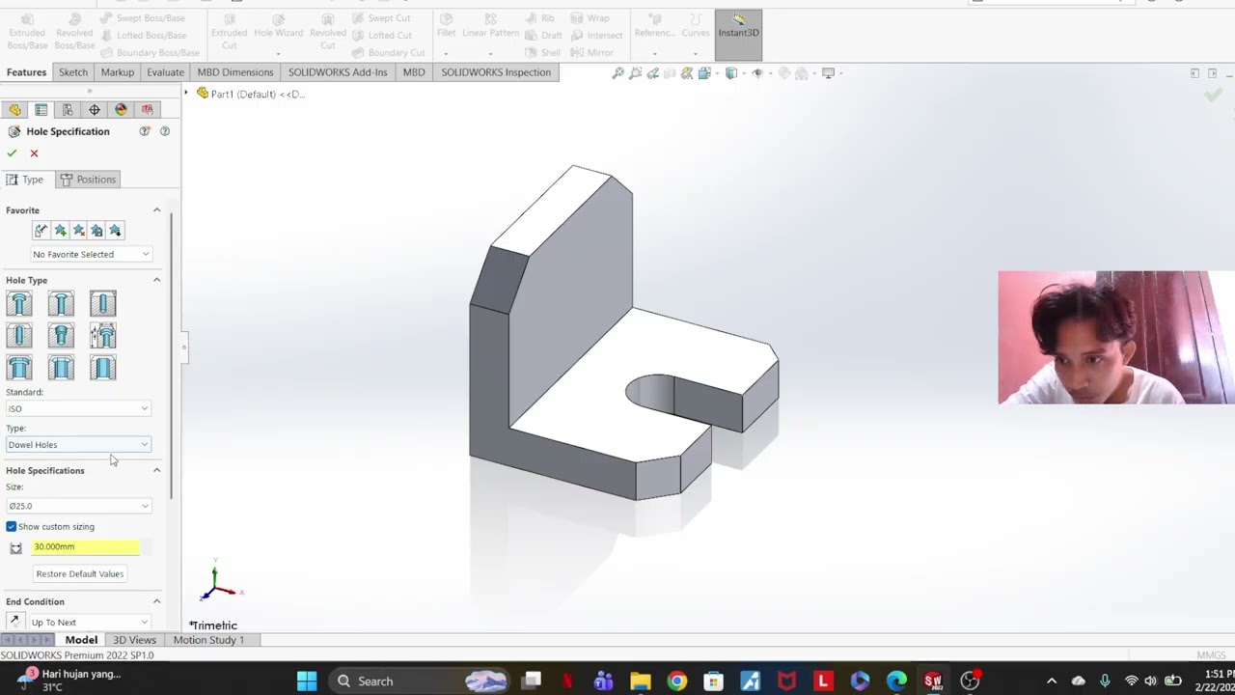Open Hide/Show Items eye icon

click(758, 73)
